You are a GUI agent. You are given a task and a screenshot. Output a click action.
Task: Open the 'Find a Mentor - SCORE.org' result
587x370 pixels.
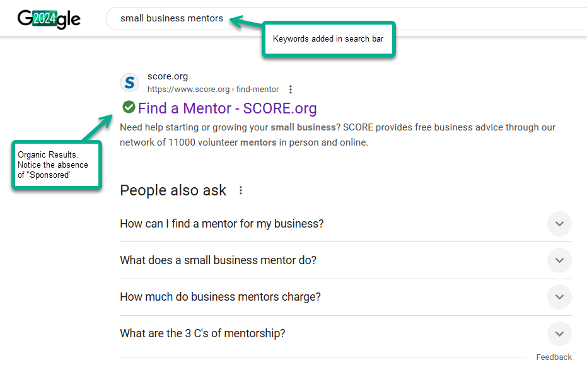(227, 108)
